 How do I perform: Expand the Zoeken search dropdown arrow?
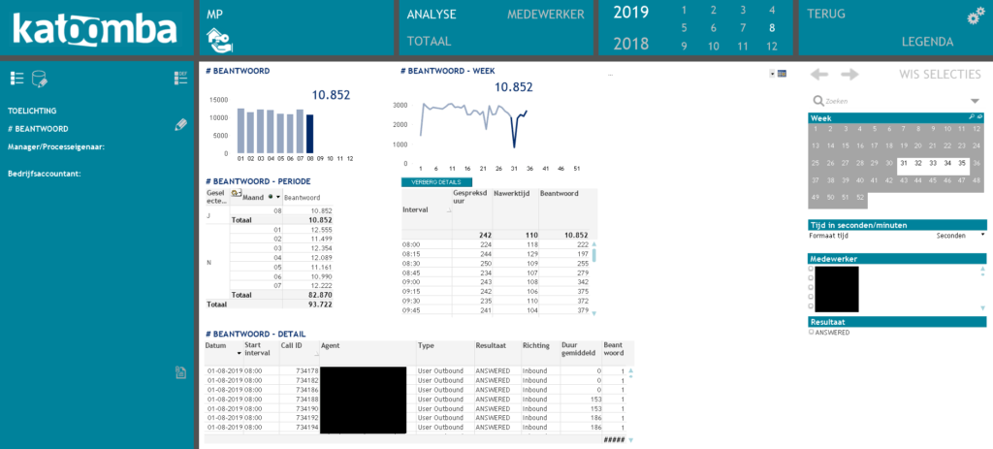(x=975, y=101)
